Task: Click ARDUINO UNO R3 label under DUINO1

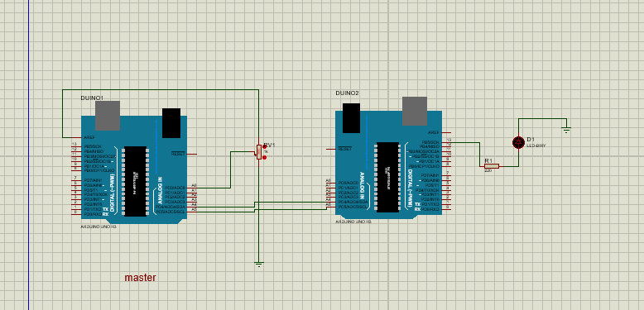Action: [99, 227]
